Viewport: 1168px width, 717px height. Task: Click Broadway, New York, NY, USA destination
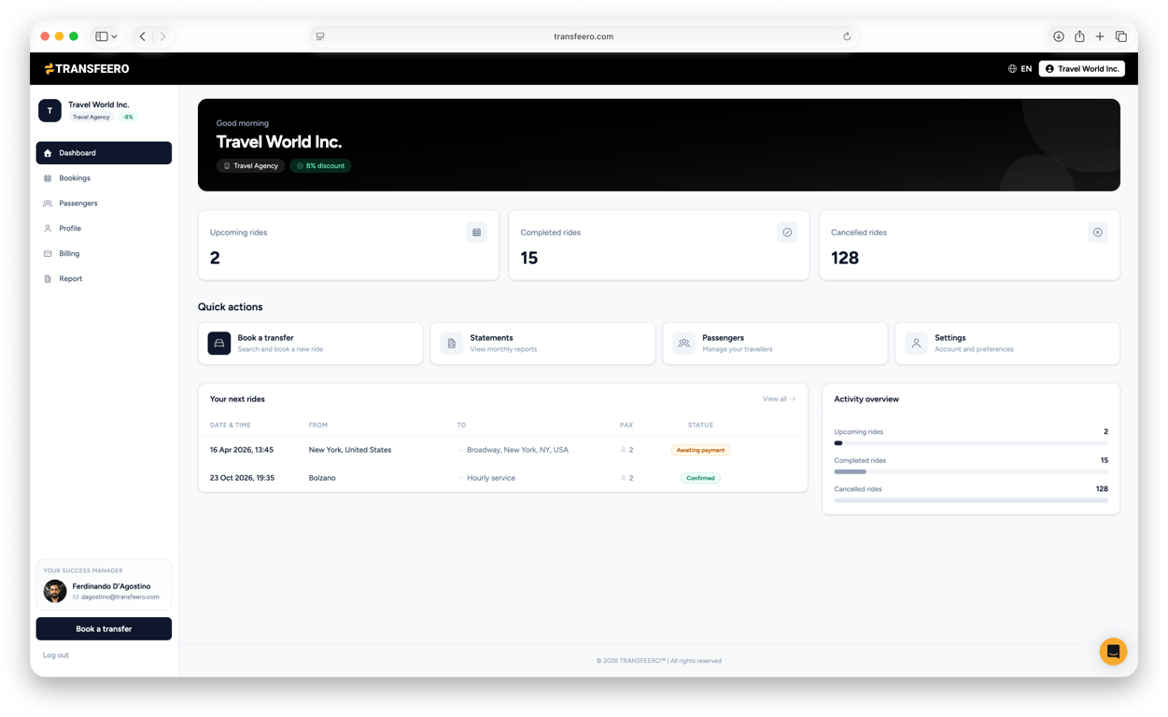517,450
